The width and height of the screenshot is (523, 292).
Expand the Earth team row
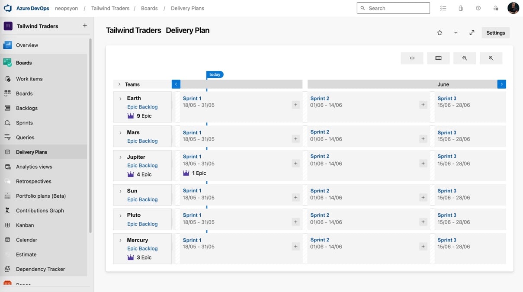click(x=121, y=98)
